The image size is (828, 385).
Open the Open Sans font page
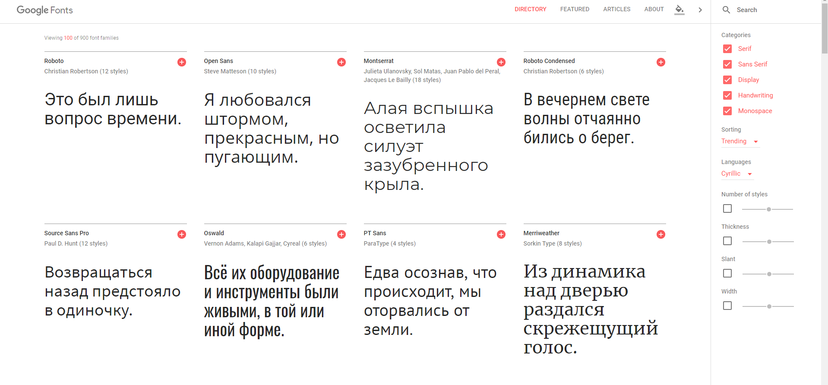coord(218,61)
